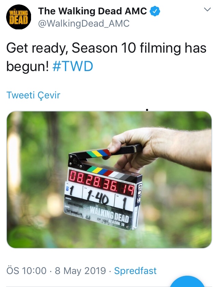This screenshot has width=218, height=287.
Task: Click the Spredfast source link
Action: pyautogui.click(x=135, y=271)
